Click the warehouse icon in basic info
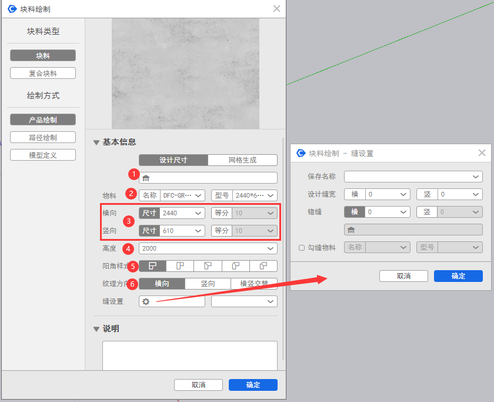Image resolution: width=494 pixels, height=402 pixels. pyautogui.click(x=146, y=178)
